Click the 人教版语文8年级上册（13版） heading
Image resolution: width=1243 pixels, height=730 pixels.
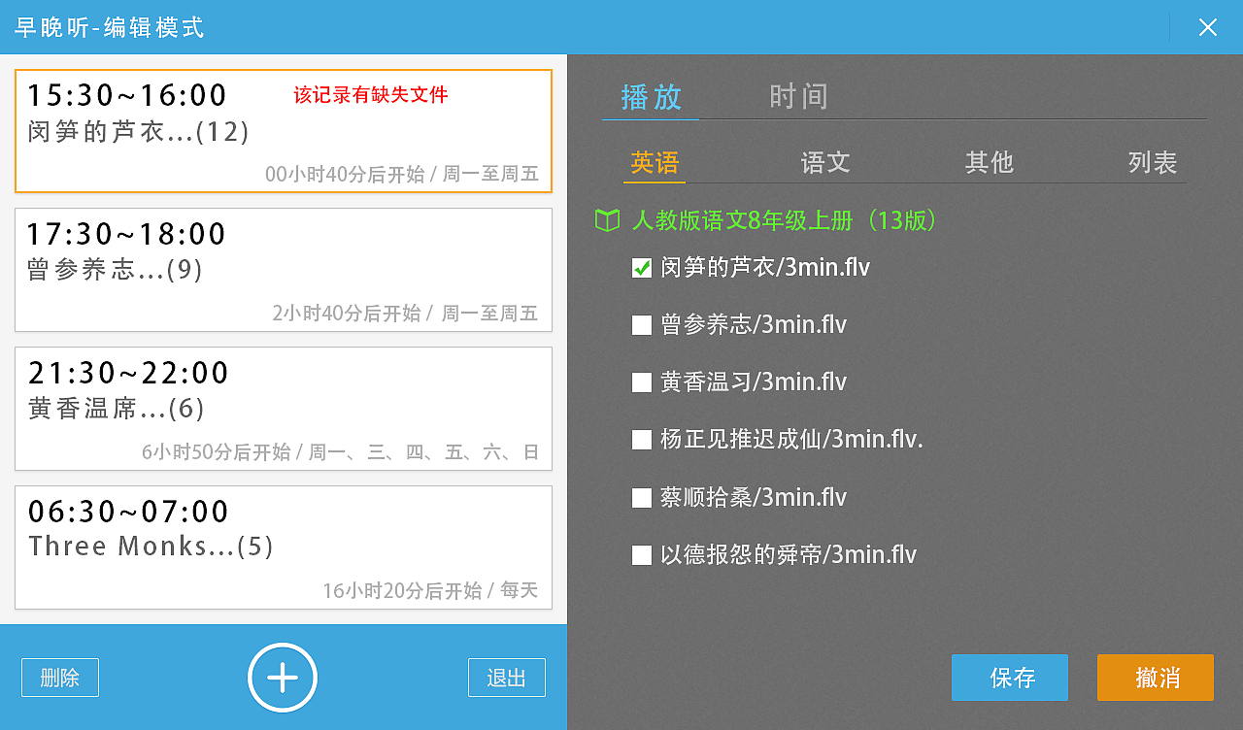(x=785, y=220)
